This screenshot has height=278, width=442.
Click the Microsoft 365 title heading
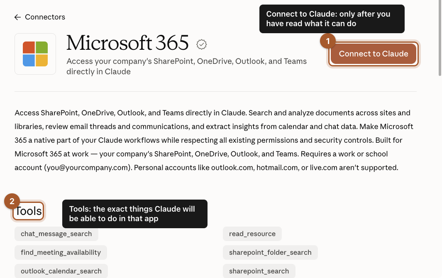coord(127,43)
